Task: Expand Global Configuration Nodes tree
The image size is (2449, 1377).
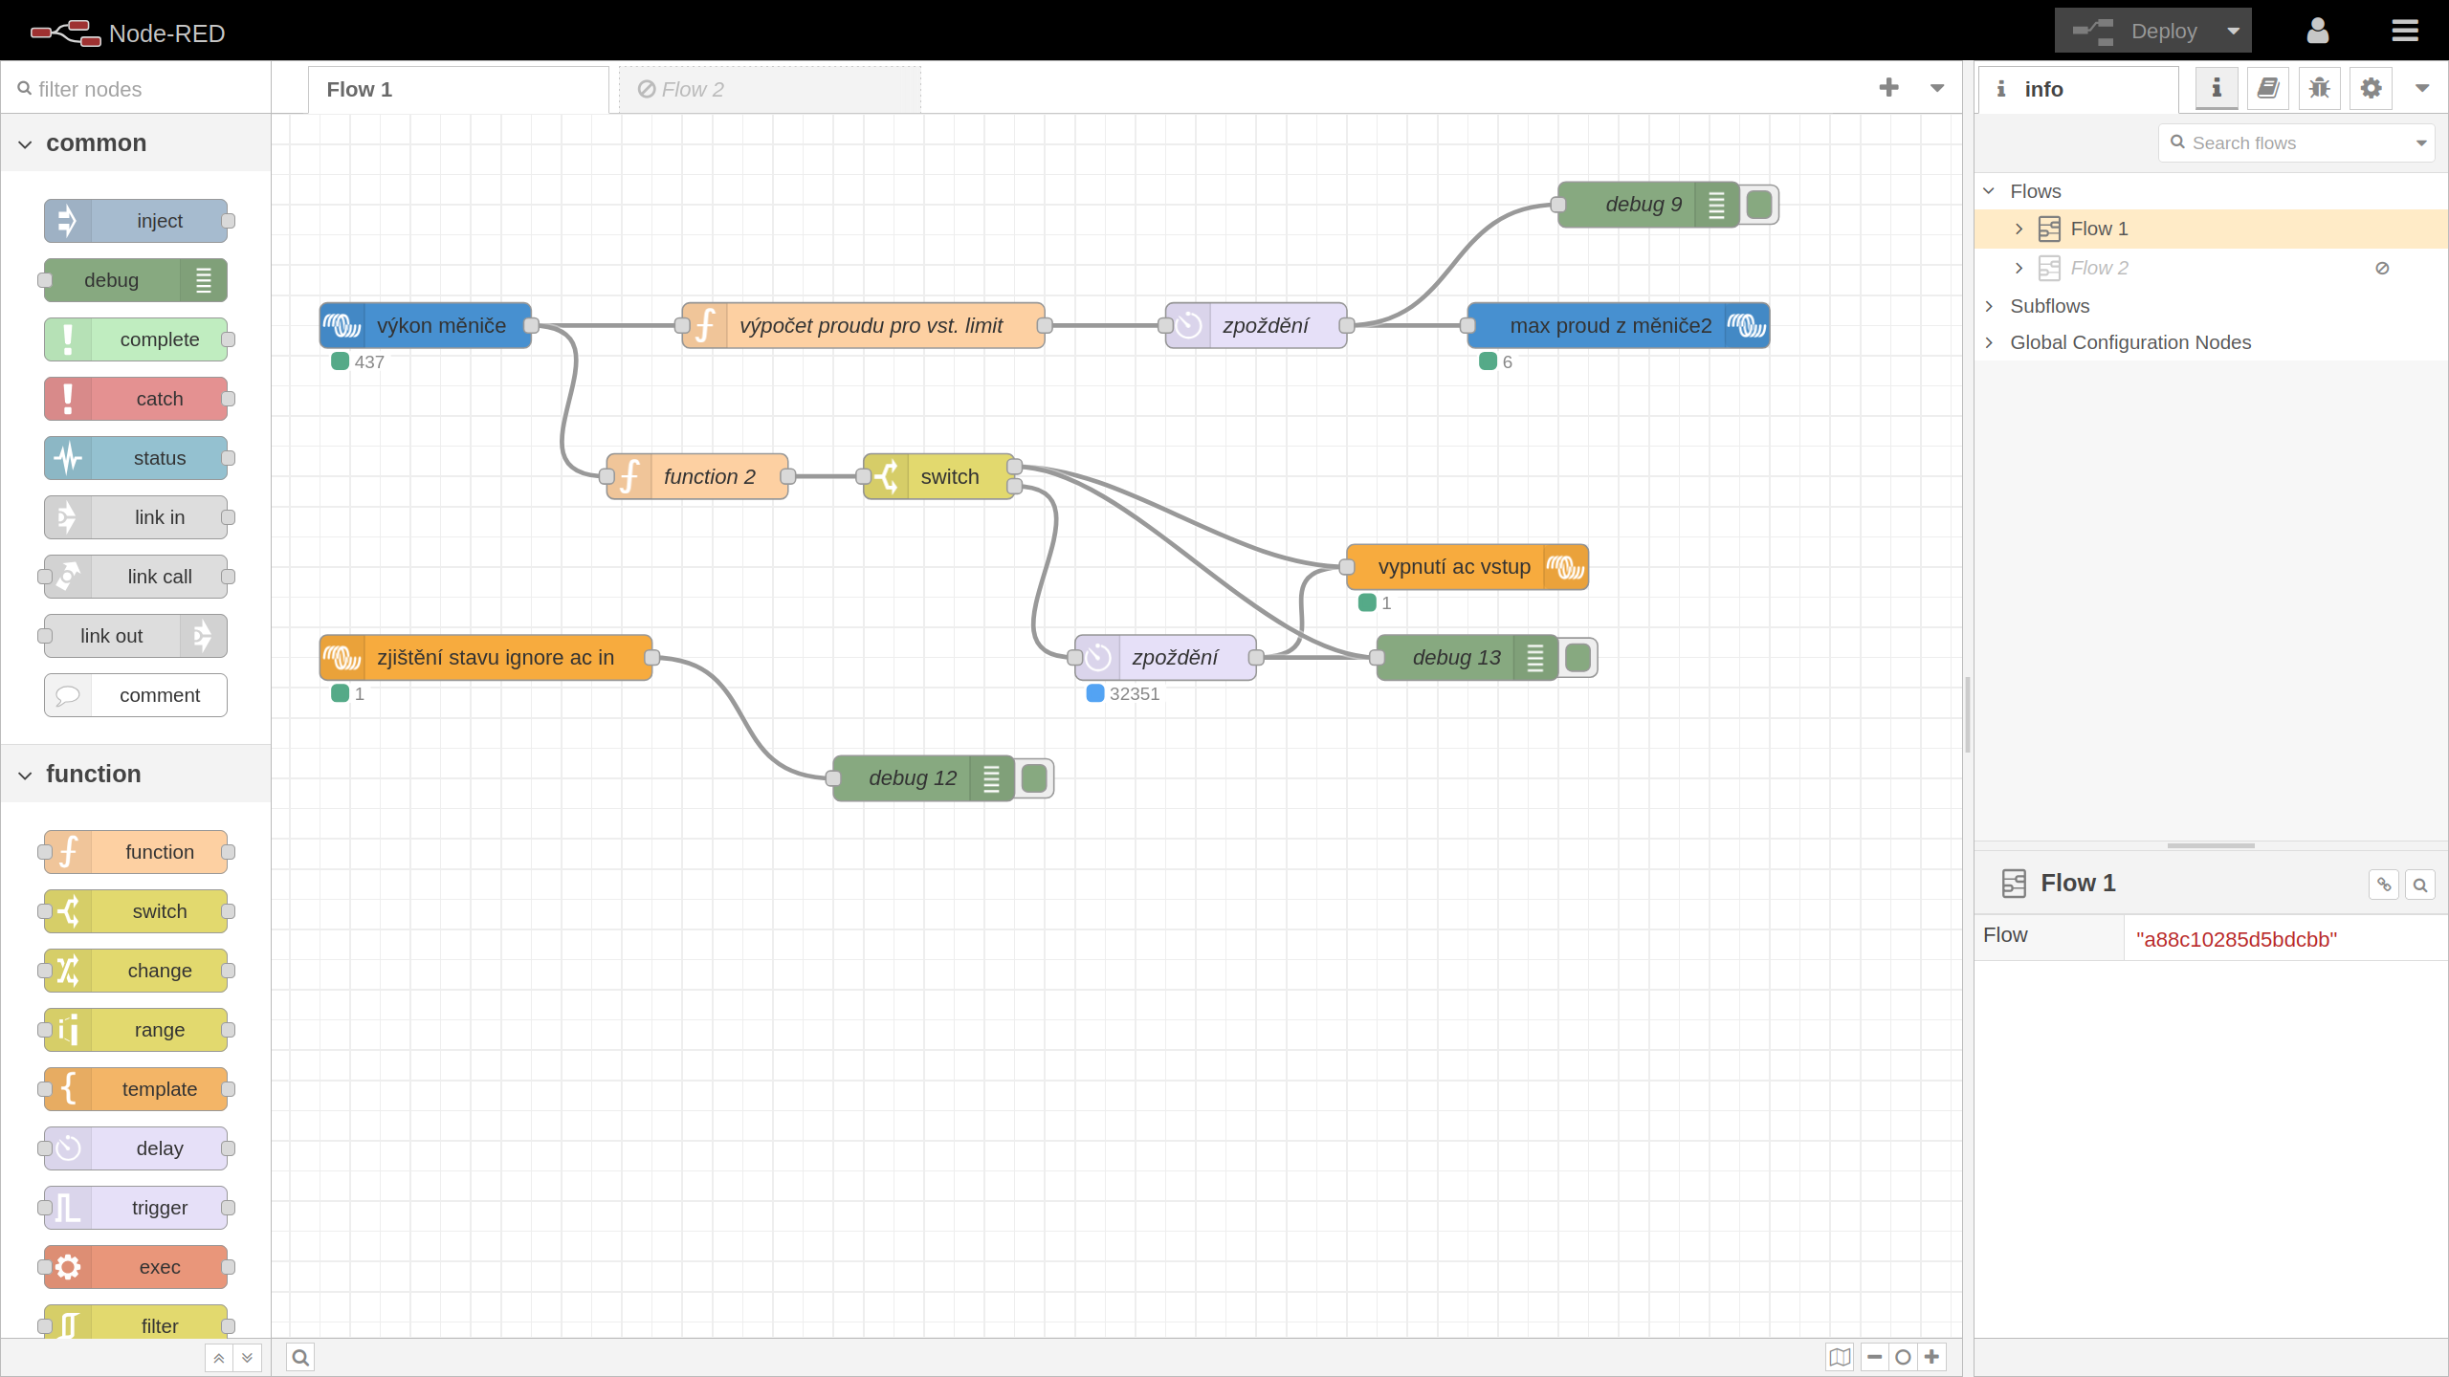Action: pos(1990,342)
